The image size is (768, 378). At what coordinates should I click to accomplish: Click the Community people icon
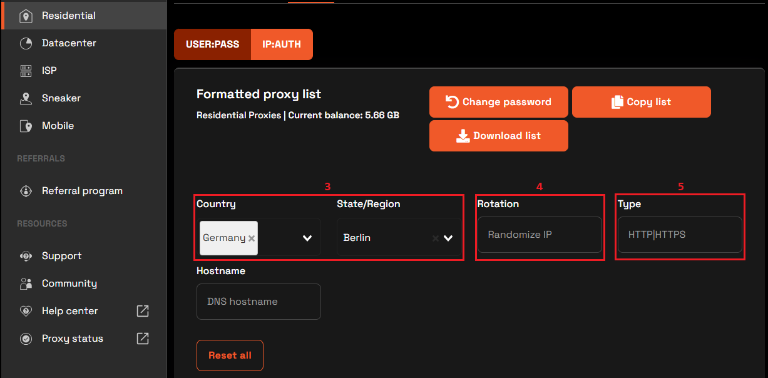click(x=26, y=283)
